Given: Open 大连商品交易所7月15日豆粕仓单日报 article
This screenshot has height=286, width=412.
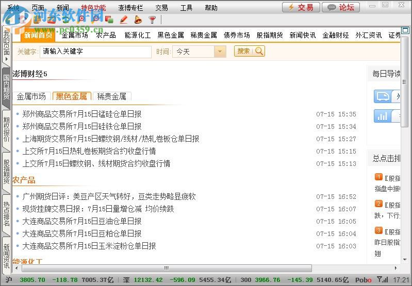Looking at the screenshot, I should [81, 233].
